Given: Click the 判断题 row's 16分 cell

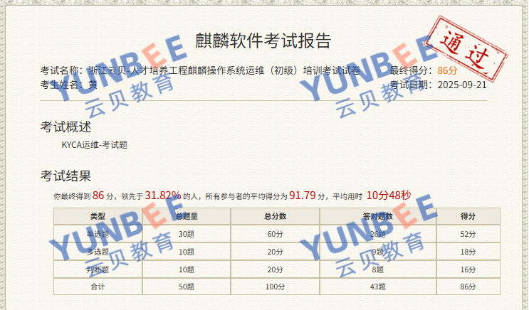Looking at the screenshot, I should (x=468, y=269).
